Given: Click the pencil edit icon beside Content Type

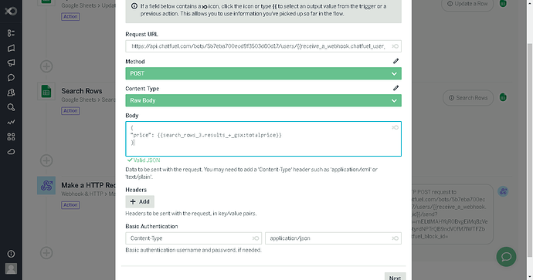Looking at the screenshot, I should pyautogui.click(x=396, y=88).
